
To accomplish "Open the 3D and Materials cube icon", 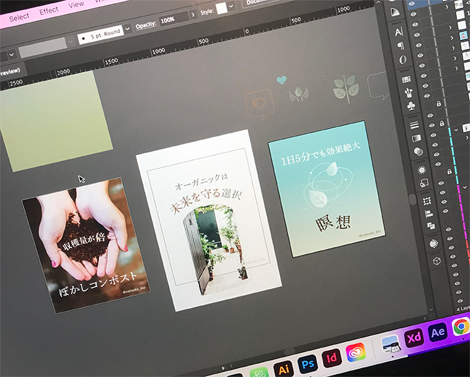I will 436,261.
